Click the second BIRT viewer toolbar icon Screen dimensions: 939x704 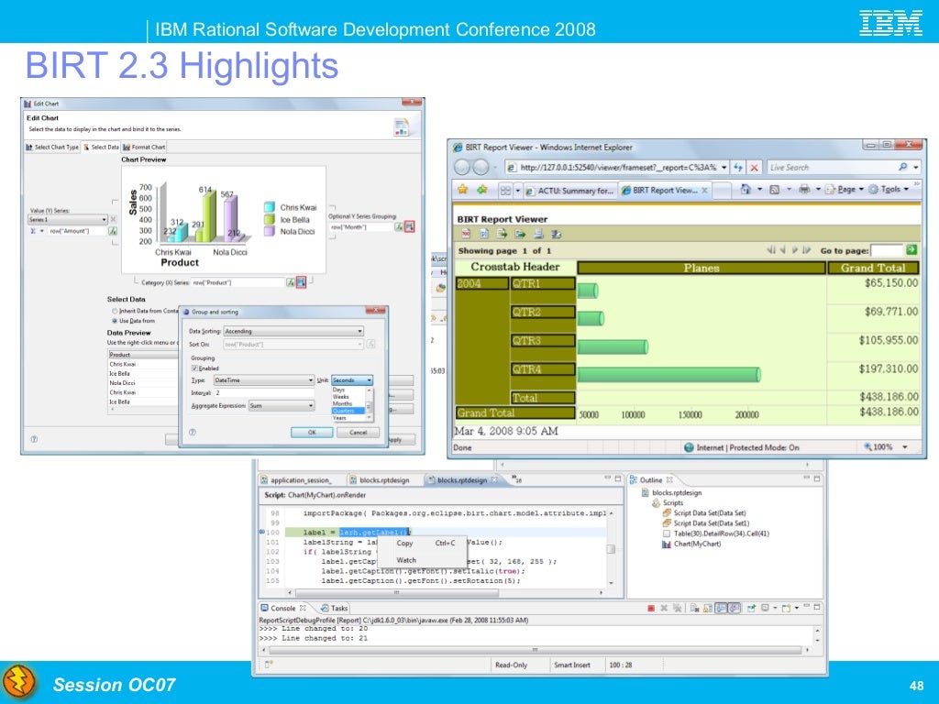(x=484, y=234)
